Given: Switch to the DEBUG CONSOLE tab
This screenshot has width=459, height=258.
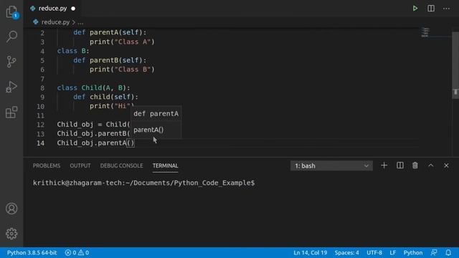Looking at the screenshot, I should pos(121,166).
